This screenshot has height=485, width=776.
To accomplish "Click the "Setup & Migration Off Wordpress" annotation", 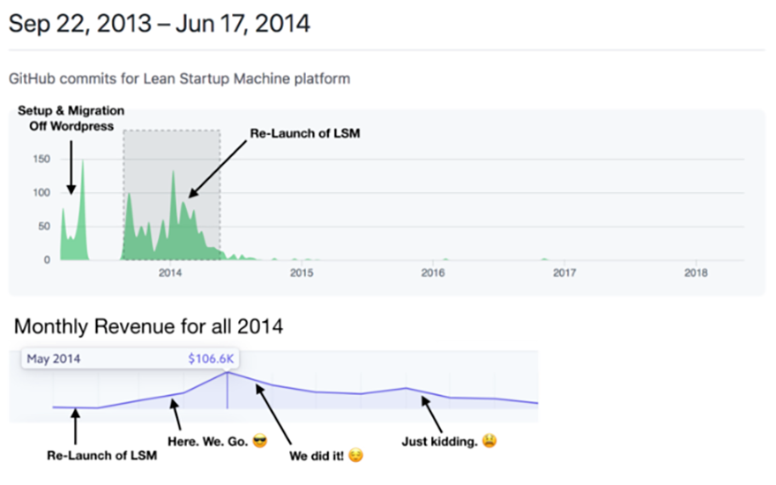I will [71, 118].
